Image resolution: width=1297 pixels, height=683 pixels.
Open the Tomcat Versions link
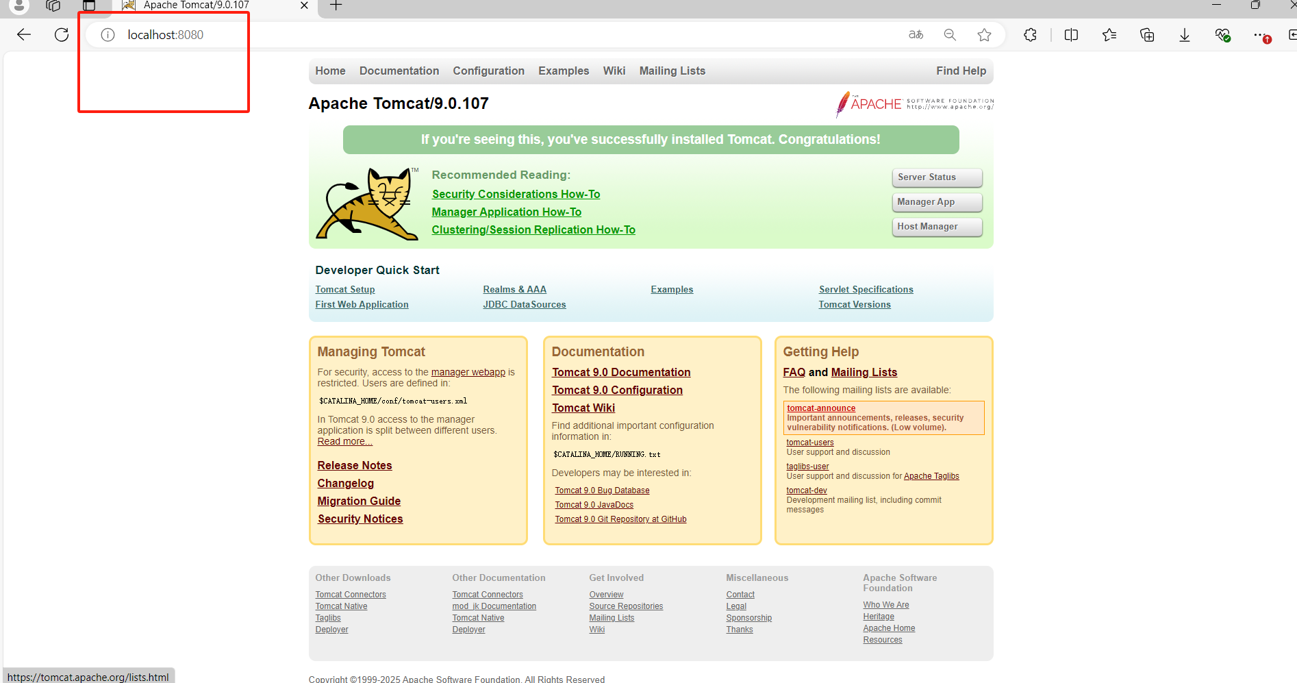pyautogui.click(x=855, y=305)
